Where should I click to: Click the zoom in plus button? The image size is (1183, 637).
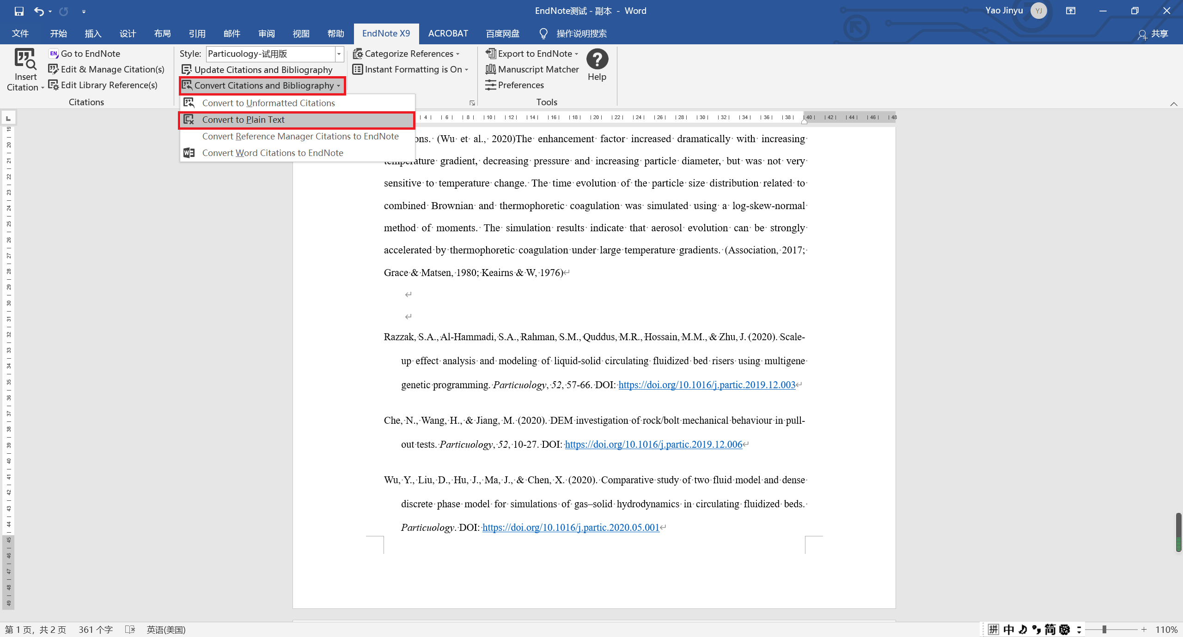(1144, 630)
